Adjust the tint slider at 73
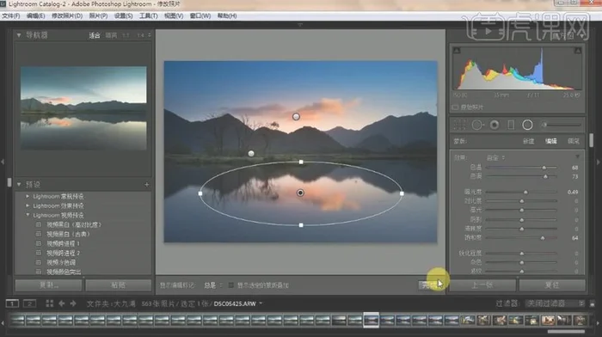This screenshot has height=337, width=602. tap(545, 176)
